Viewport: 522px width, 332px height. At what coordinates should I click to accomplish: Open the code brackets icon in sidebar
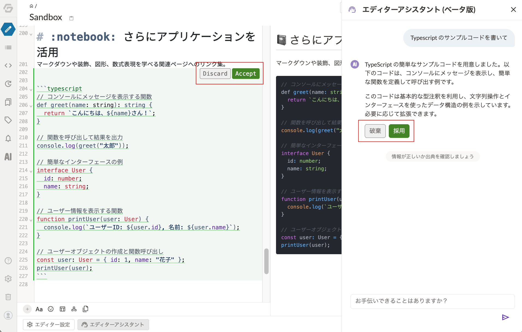tap(8, 66)
